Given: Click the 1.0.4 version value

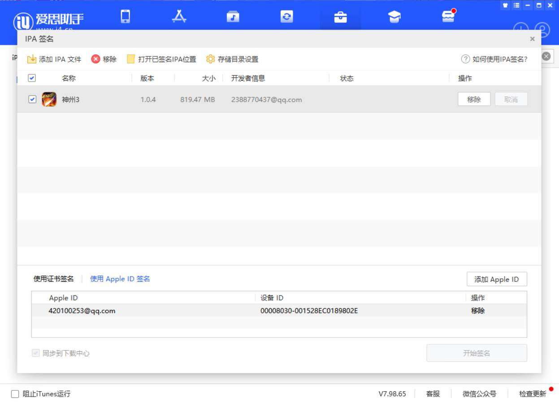Looking at the screenshot, I should pyautogui.click(x=148, y=99).
